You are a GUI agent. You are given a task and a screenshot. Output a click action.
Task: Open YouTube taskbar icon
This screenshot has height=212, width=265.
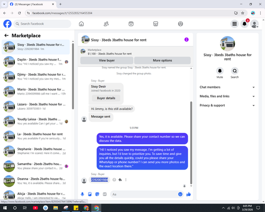click(x=35, y=208)
